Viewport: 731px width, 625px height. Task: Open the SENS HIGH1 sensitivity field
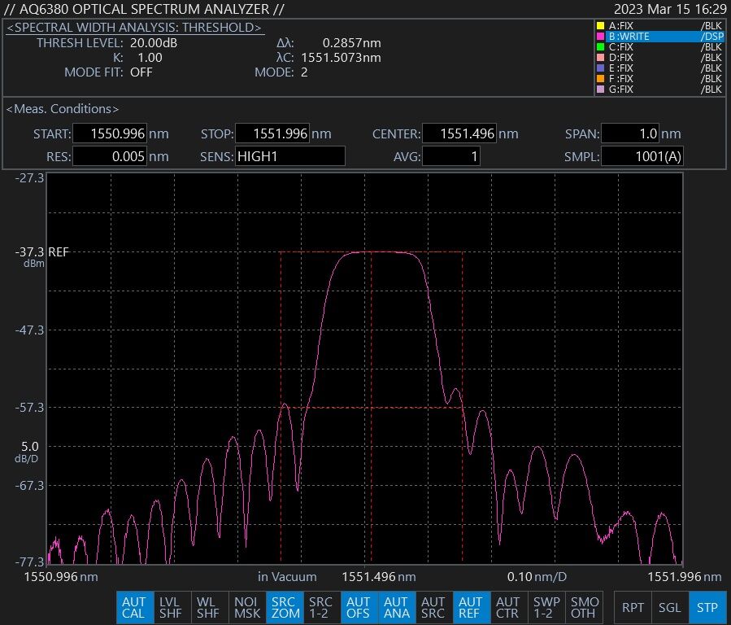(x=289, y=156)
